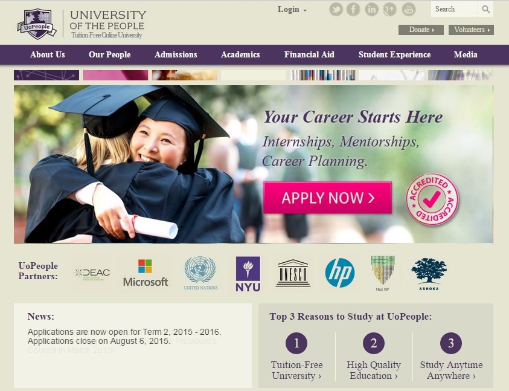Click the pink APPLY NOW button
509x391 pixels.
[x=327, y=198]
